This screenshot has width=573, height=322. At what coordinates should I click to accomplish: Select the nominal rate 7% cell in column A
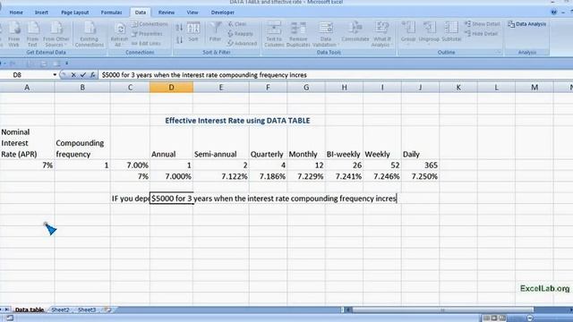28,165
